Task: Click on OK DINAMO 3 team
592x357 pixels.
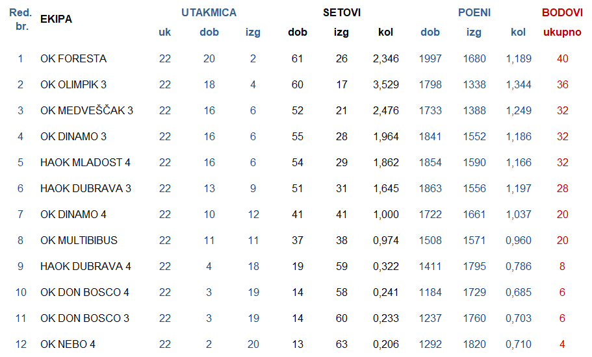Action: click(x=73, y=137)
